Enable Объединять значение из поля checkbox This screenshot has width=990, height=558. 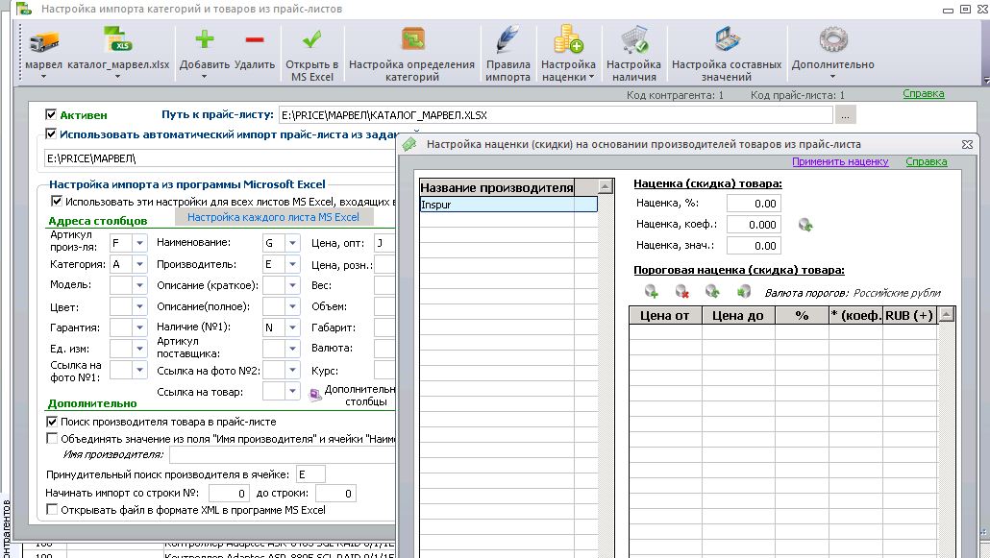click(x=53, y=439)
